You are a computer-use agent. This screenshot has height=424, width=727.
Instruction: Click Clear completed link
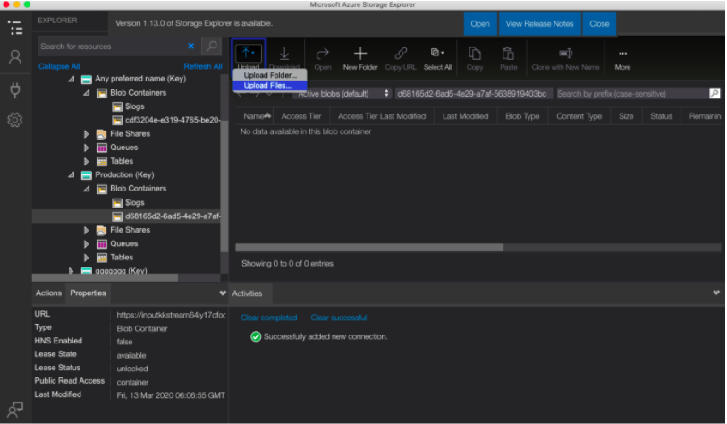(269, 318)
